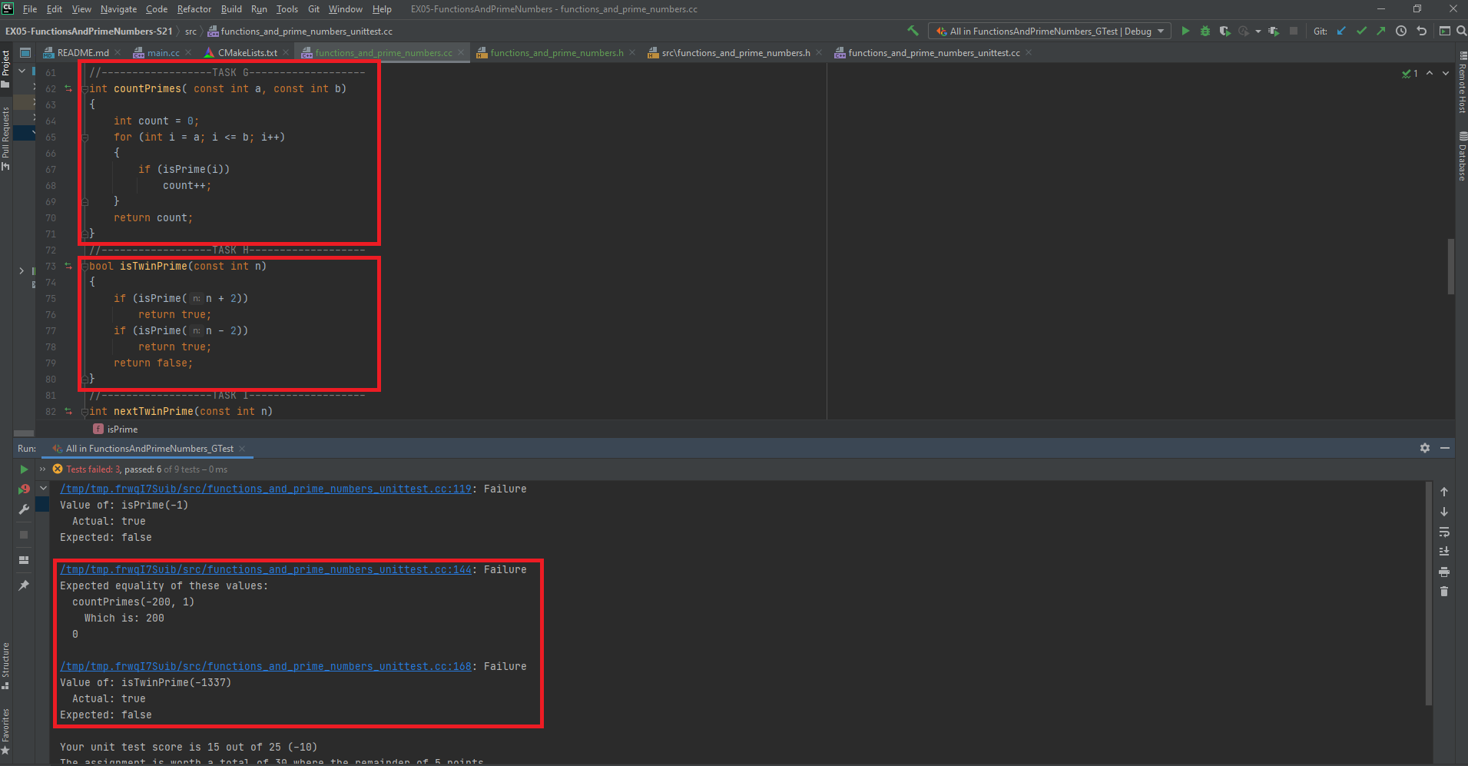Go to next highlighted problem arrow
The height and width of the screenshot is (766, 1468).
1446,73
